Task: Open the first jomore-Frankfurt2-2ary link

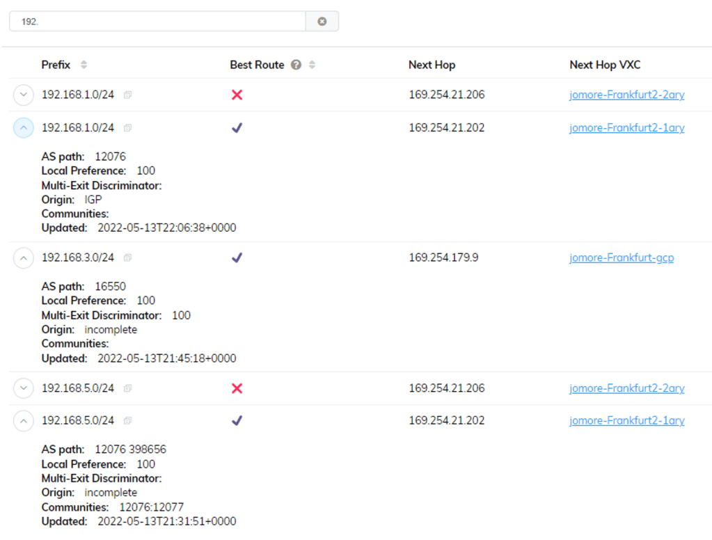Action: coord(626,95)
